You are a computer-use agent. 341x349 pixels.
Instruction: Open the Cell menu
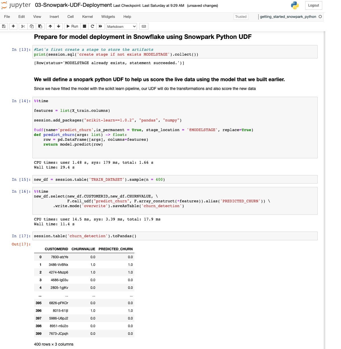pos(70,17)
